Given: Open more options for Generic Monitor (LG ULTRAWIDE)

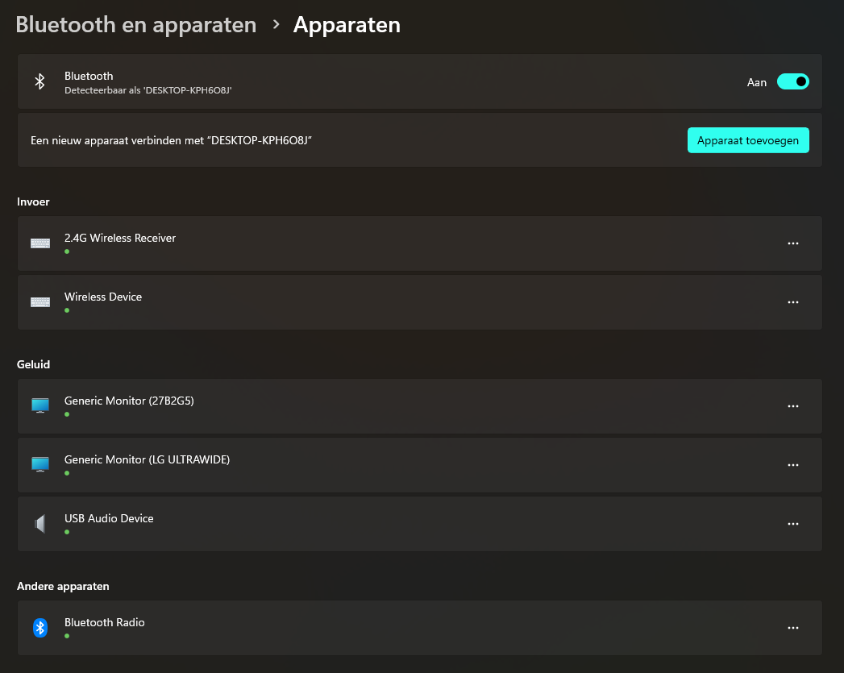Looking at the screenshot, I should point(793,465).
